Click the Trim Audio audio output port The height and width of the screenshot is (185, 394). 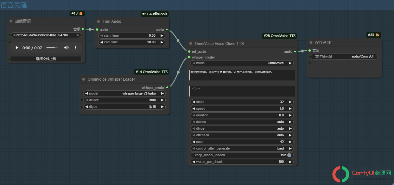[x=167, y=30]
